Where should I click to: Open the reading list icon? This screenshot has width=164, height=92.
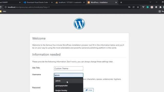tap(160, 11)
